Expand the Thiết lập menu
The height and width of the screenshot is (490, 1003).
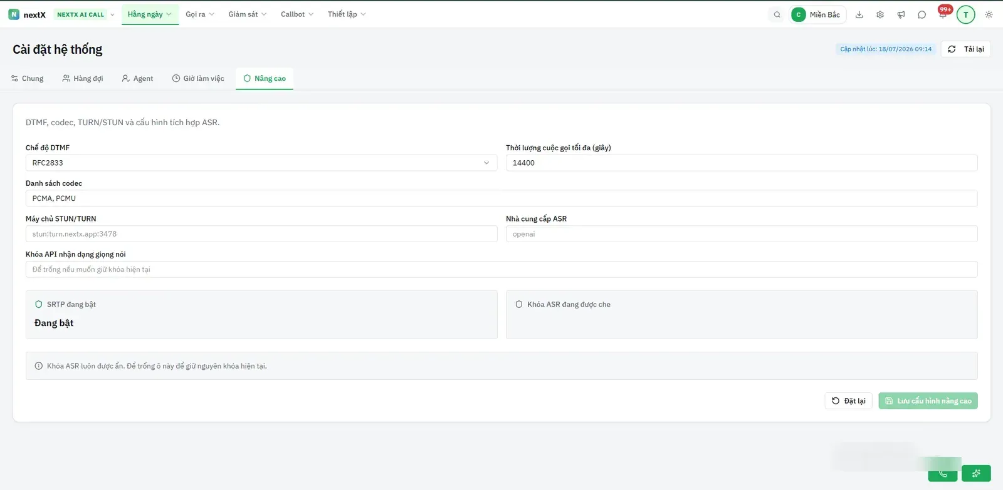[x=347, y=14]
